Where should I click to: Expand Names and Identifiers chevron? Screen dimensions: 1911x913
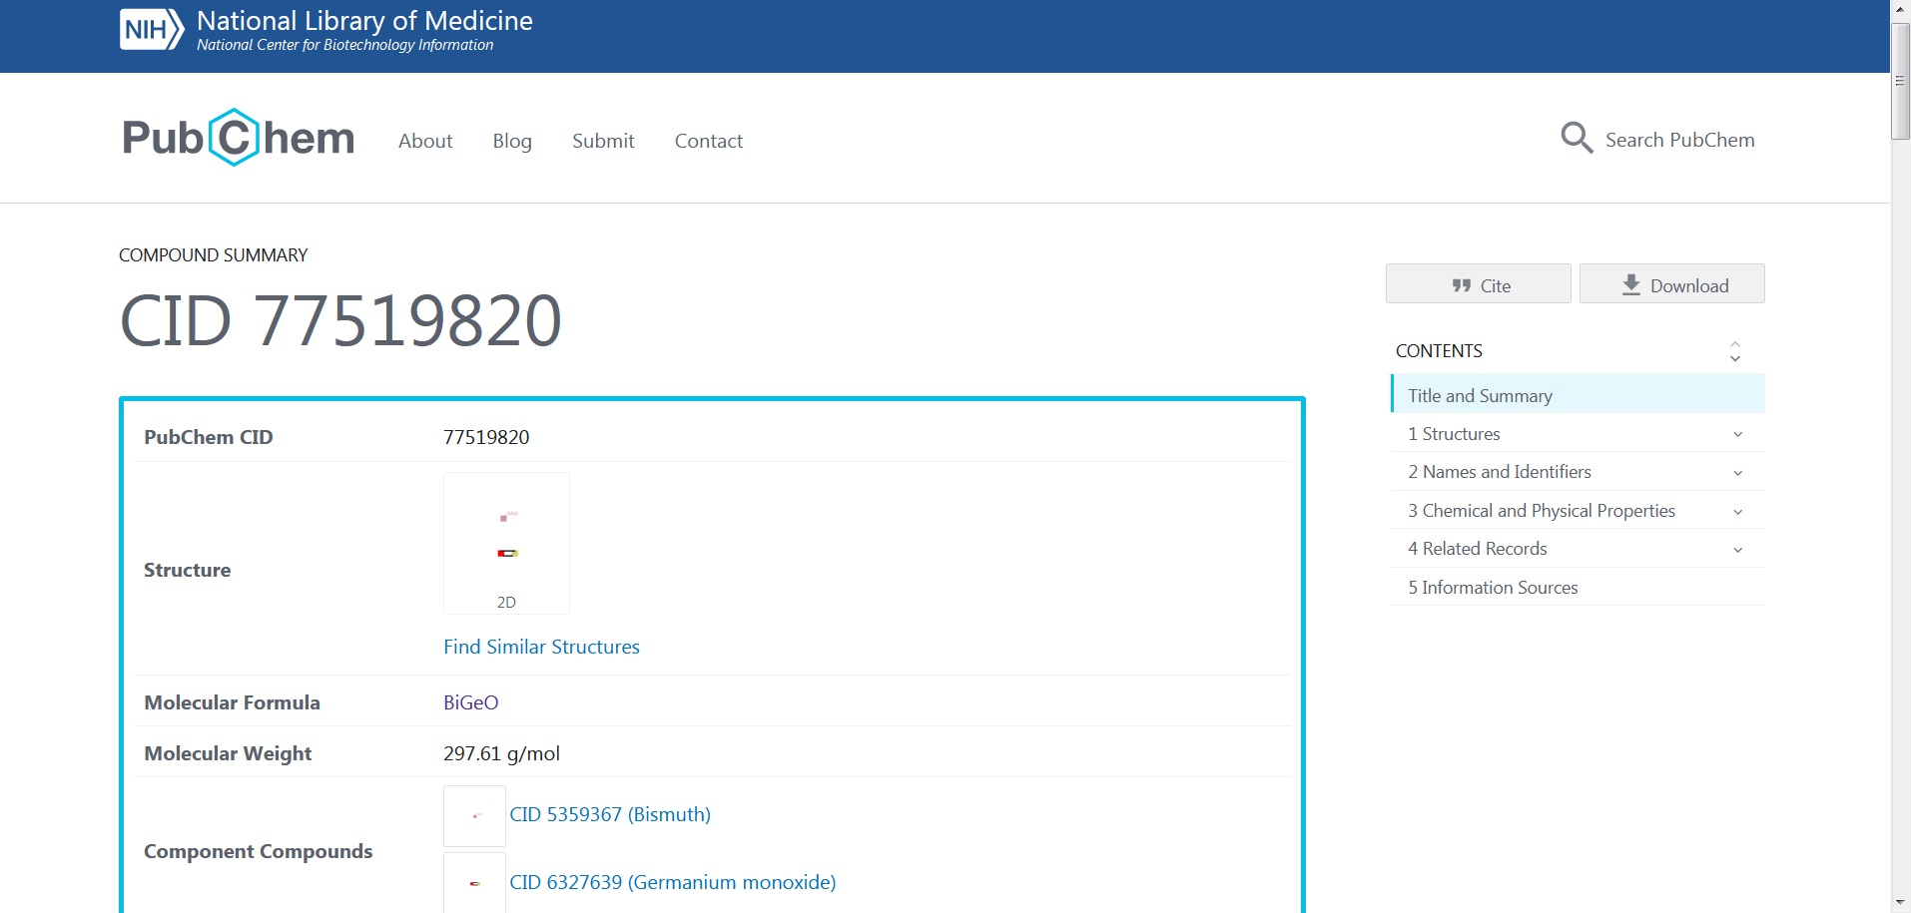point(1737,473)
